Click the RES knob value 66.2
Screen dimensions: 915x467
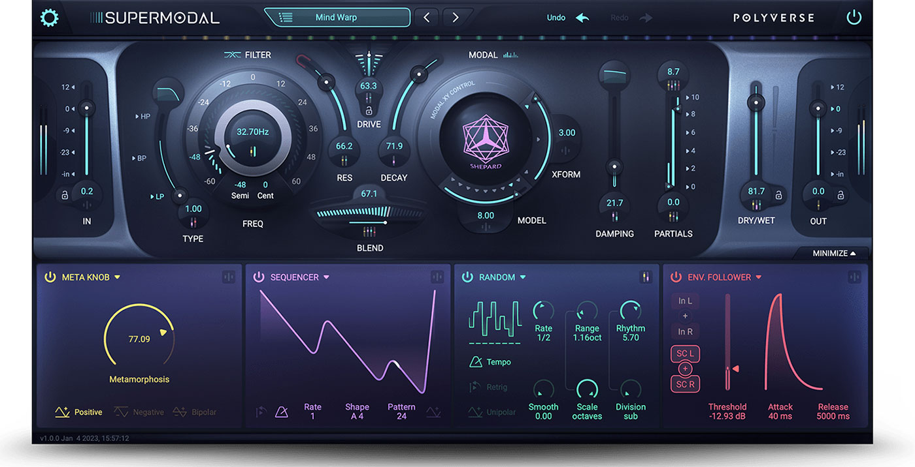click(344, 146)
